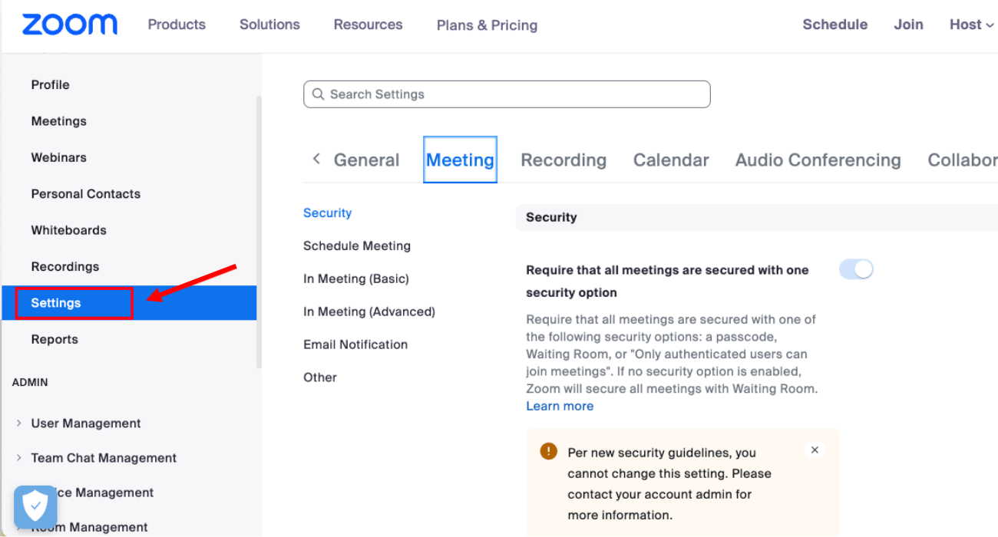
Task: Click the search magnifier icon
Action: 318,94
